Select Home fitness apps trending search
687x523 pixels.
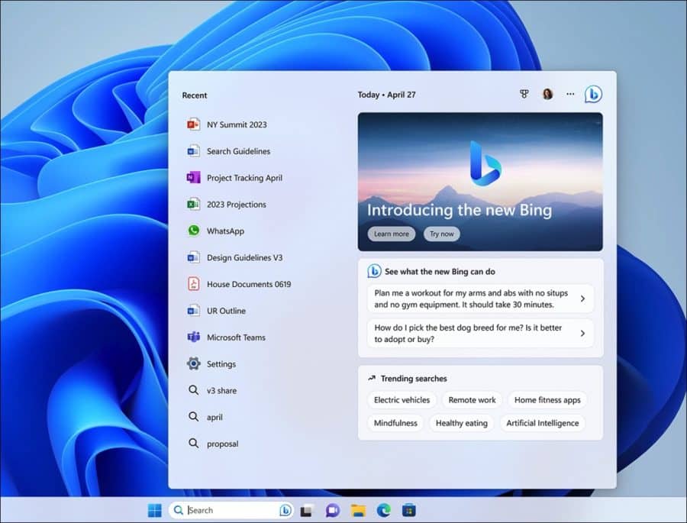tap(547, 400)
